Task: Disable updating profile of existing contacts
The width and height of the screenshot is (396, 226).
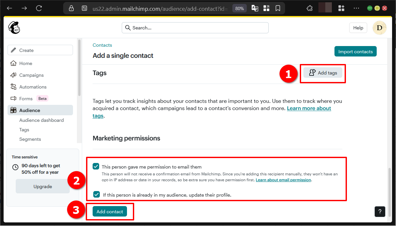Action: tap(96, 194)
